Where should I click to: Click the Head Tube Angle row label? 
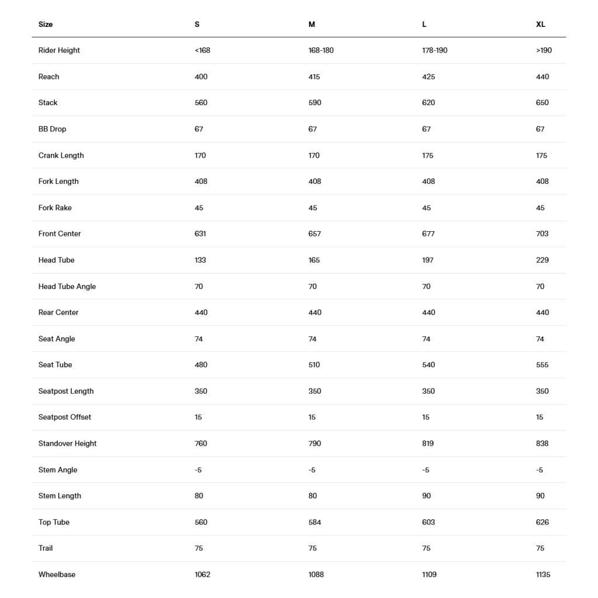pyautogui.click(x=67, y=286)
